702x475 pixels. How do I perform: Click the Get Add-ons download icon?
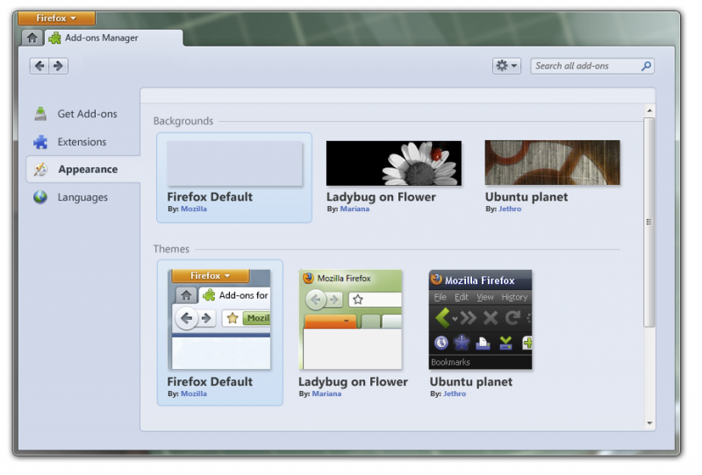40,114
